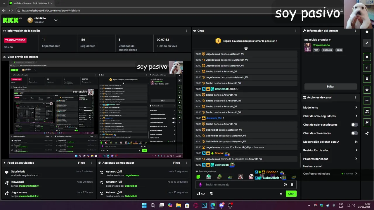Open the Conversando category link
This screenshot has width=374, height=210.
pyautogui.click(x=321, y=45)
